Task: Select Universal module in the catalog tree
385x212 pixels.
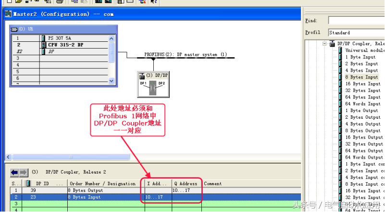Action: coord(364,50)
